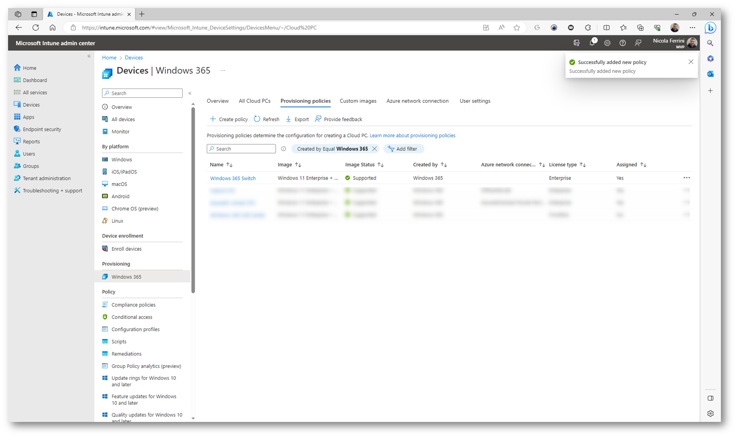Open Learn more about provisioning policies link

pos(413,136)
